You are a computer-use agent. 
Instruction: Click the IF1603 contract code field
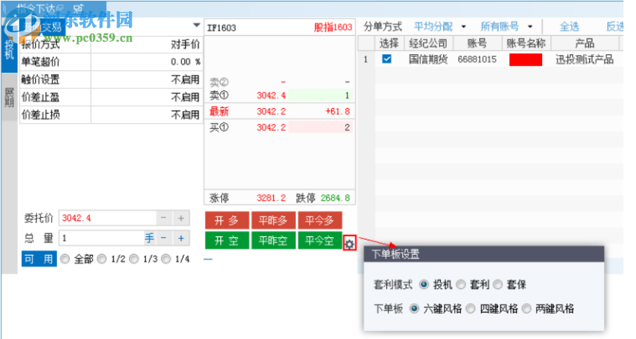[x=222, y=28]
